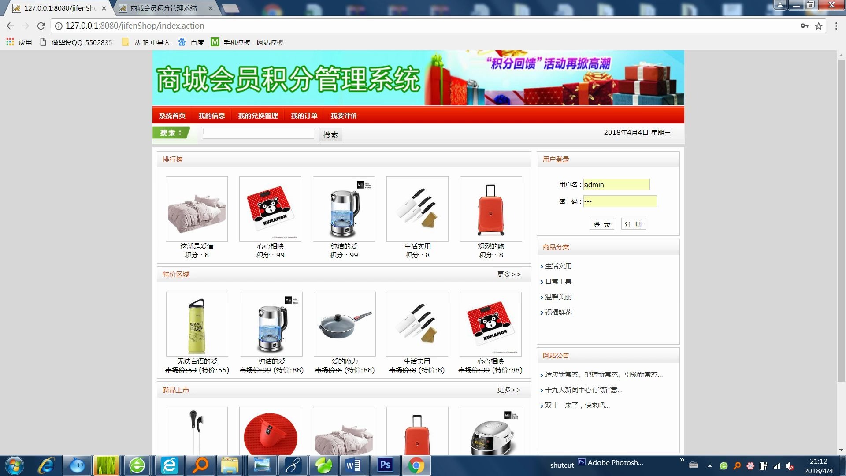Image resolution: width=846 pixels, height=476 pixels.
Task: Open 我的订单 navigation item
Action: point(304,115)
